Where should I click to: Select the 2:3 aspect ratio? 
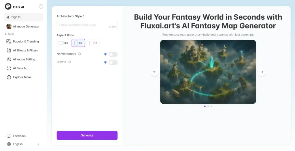coord(78,43)
